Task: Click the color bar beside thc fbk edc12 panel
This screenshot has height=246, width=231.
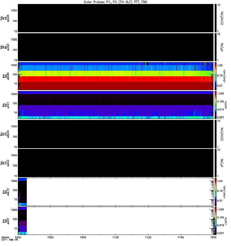Action: tap(216, 192)
